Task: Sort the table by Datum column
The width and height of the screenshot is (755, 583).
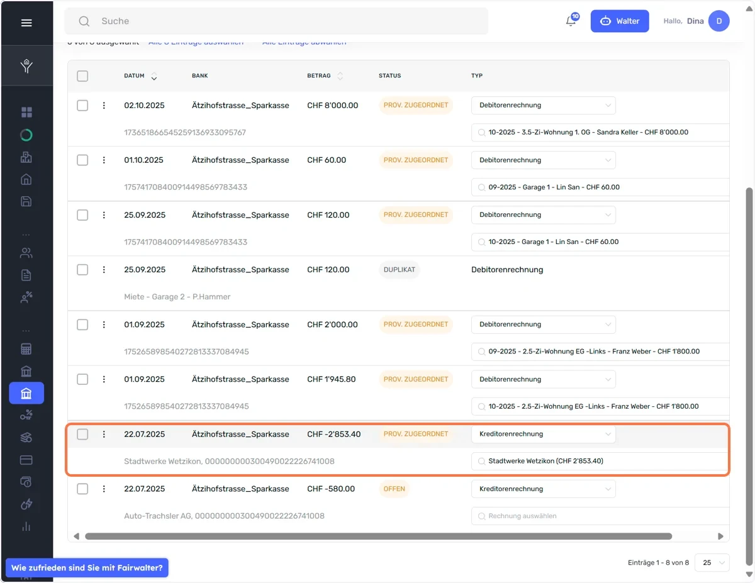Action: [x=141, y=76]
